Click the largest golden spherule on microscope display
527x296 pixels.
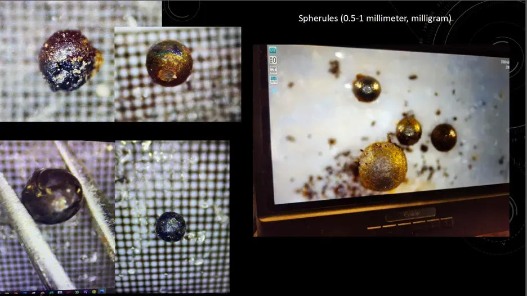382,167
